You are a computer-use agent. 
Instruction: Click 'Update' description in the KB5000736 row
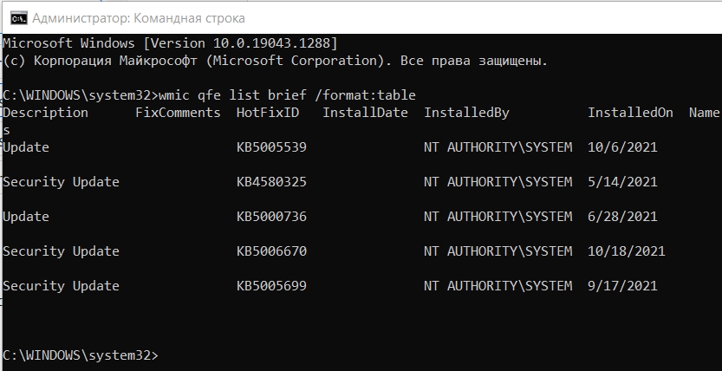point(26,217)
